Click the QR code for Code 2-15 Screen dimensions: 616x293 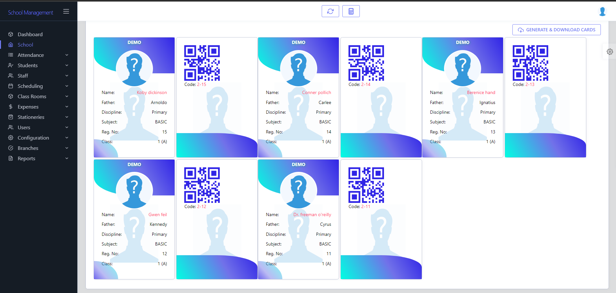[202, 63]
